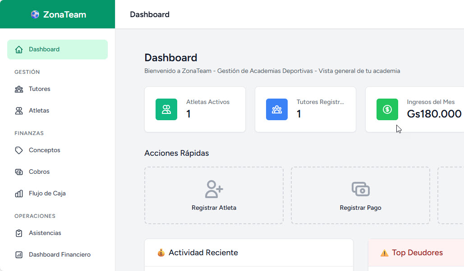The height and width of the screenshot is (271, 464).
Task: Click the green Atletas Activos badge icon
Action: coord(166,109)
